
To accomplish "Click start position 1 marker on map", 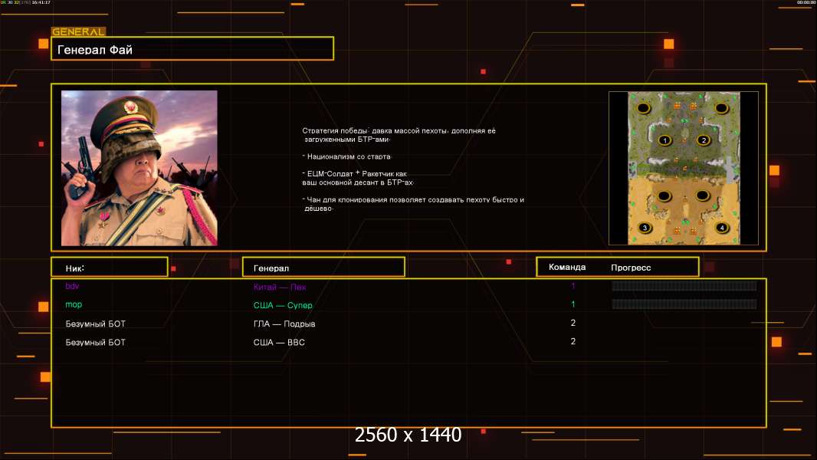I will pos(664,140).
